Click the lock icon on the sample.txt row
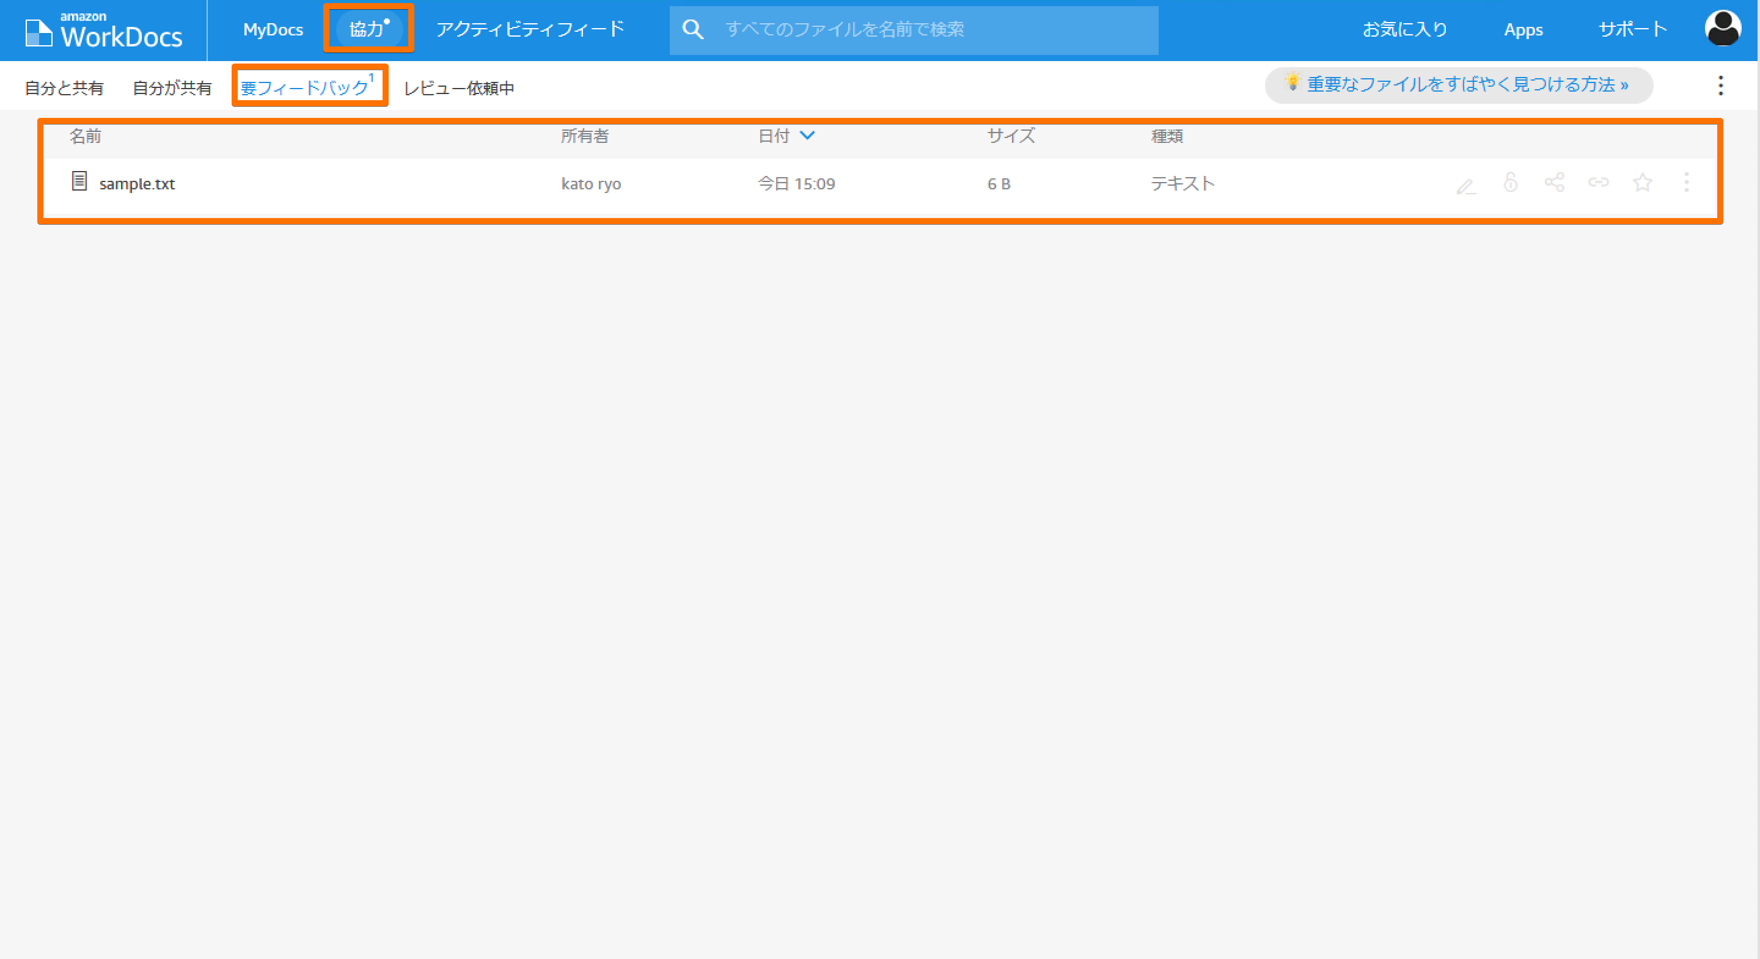Viewport: 1760px width, 959px height. [x=1510, y=183]
